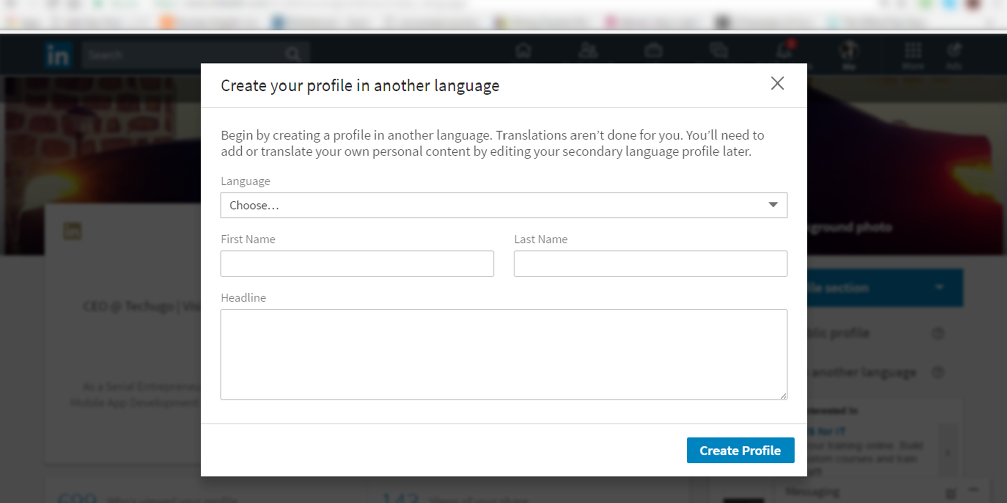Open Messaging from the navigation bar

point(719,50)
